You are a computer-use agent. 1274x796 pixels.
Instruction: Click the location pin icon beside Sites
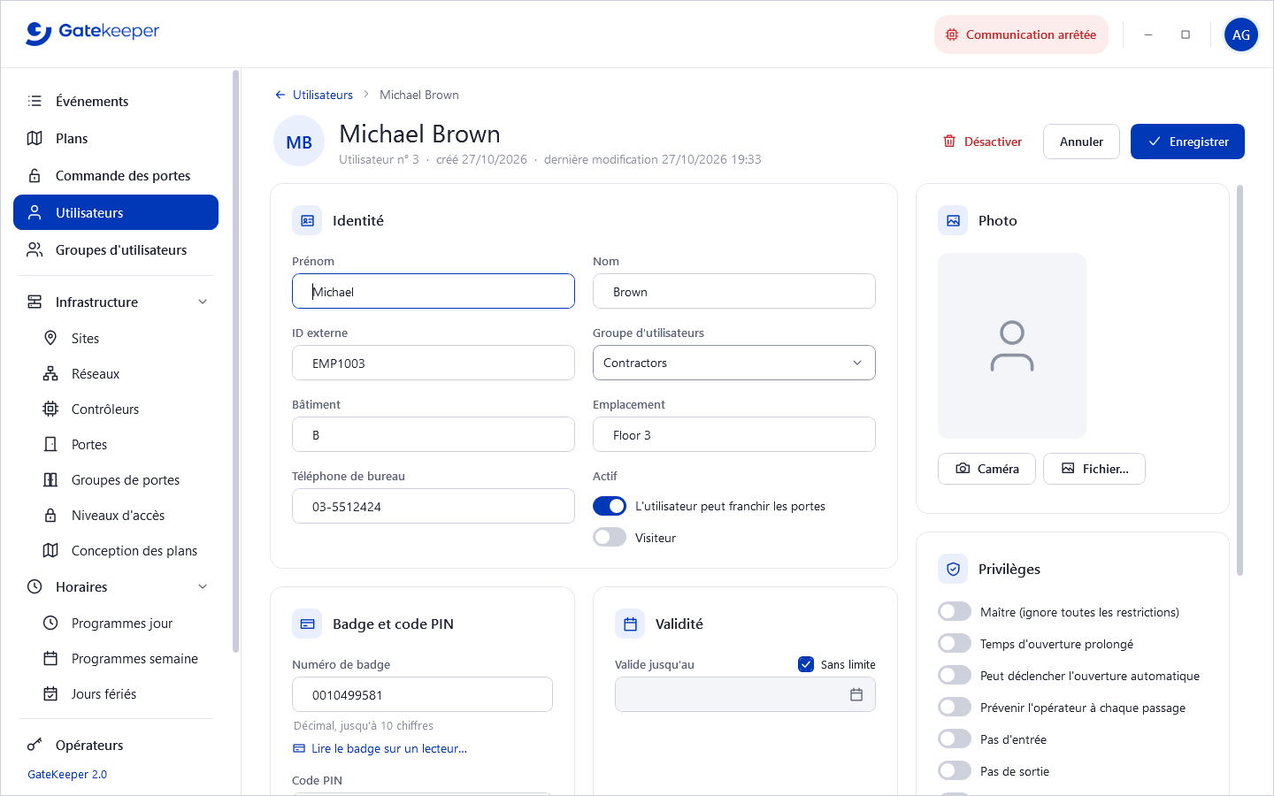pyautogui.click(x=50, y=338)
